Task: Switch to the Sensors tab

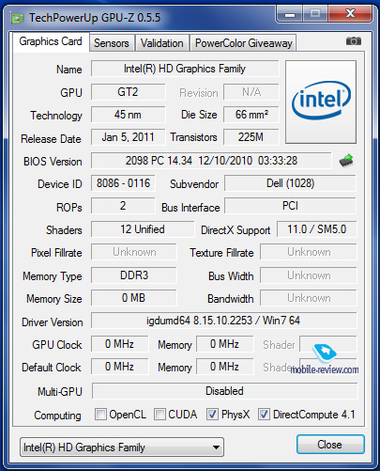Action: pyautogui.click(x=112, y=43)
